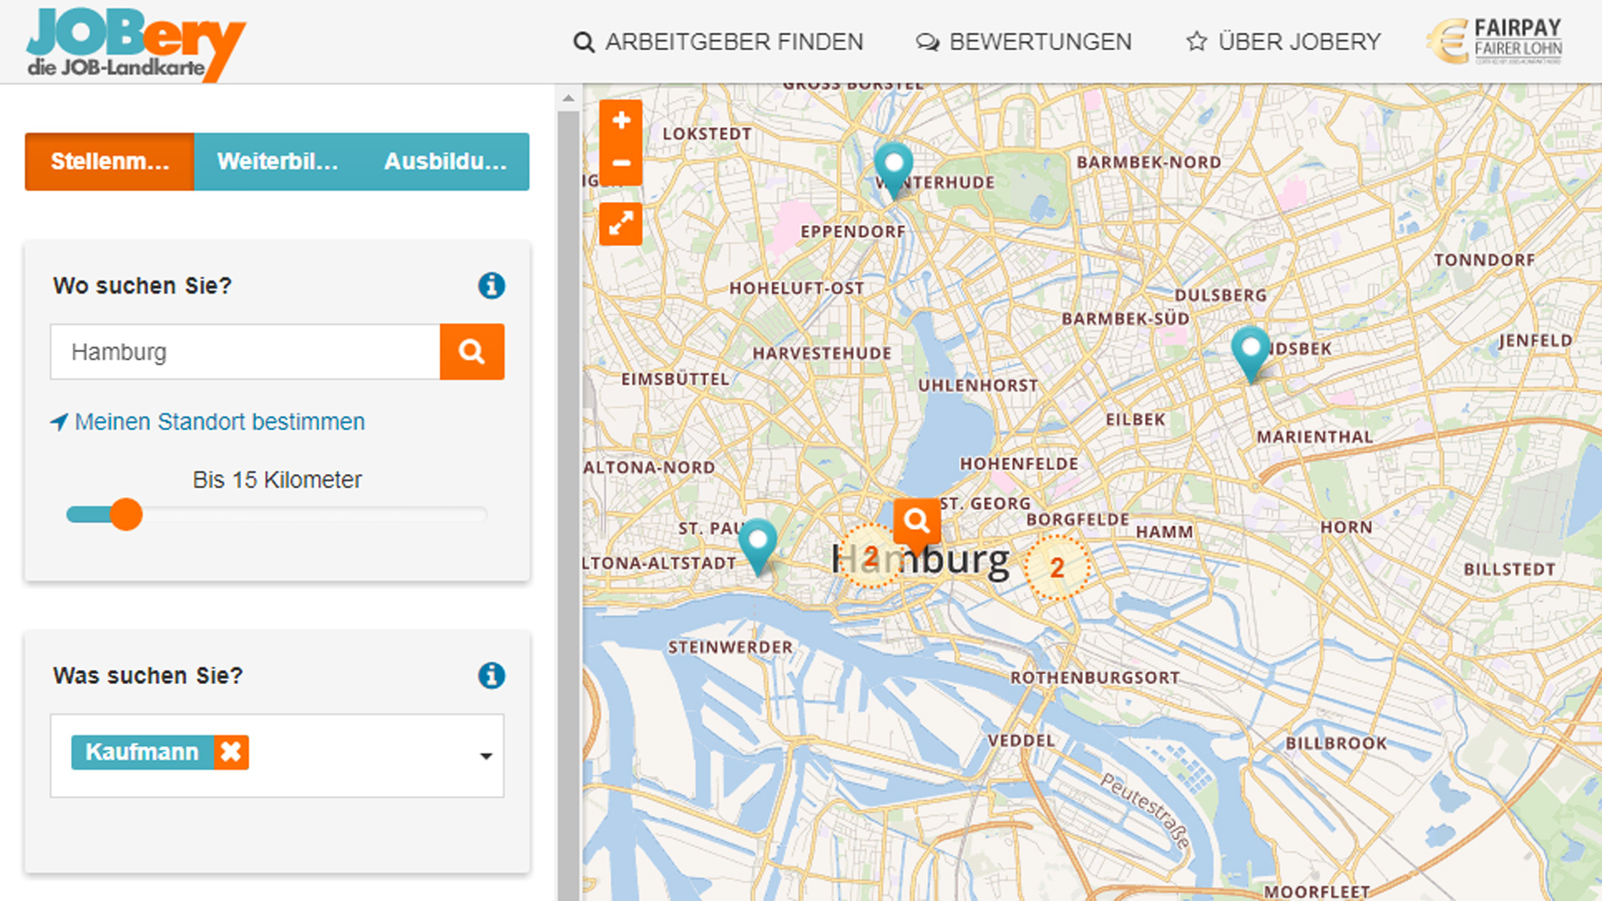Screen dimensions: 1602x901
Task: Select the teal pin near St. Pauli
Action: 758,541
